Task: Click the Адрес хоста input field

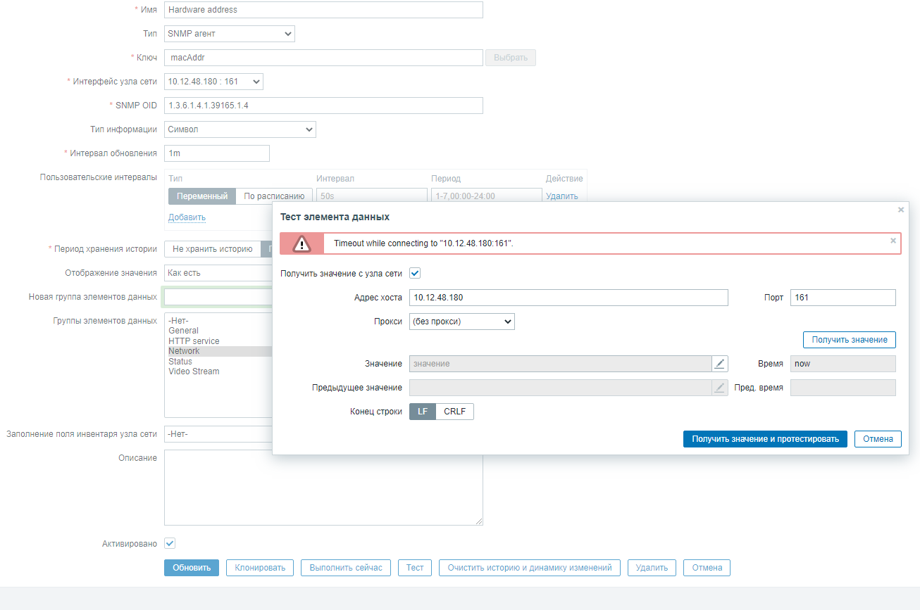Action: click(568, 298)
